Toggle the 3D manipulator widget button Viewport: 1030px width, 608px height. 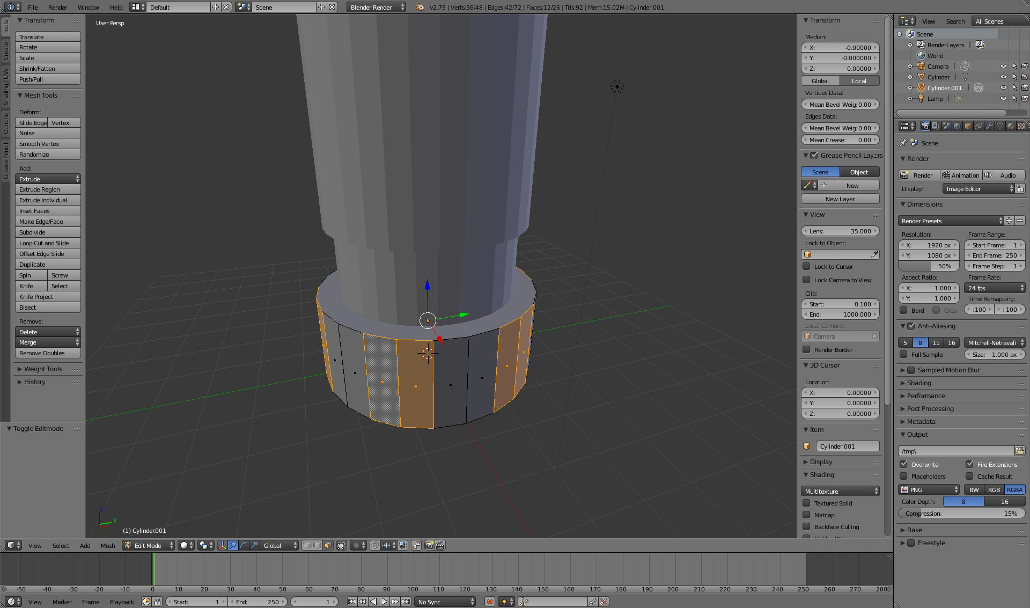[223, 545]
